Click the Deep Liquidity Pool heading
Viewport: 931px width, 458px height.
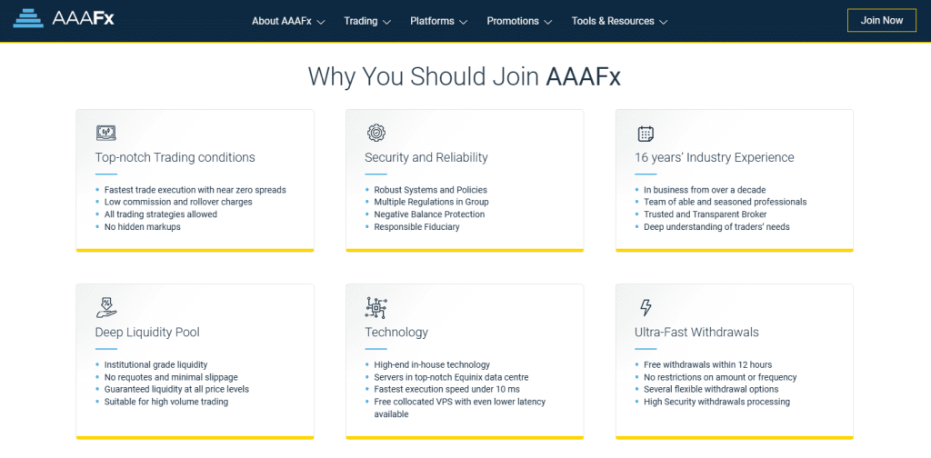click(x=147, y=333)
